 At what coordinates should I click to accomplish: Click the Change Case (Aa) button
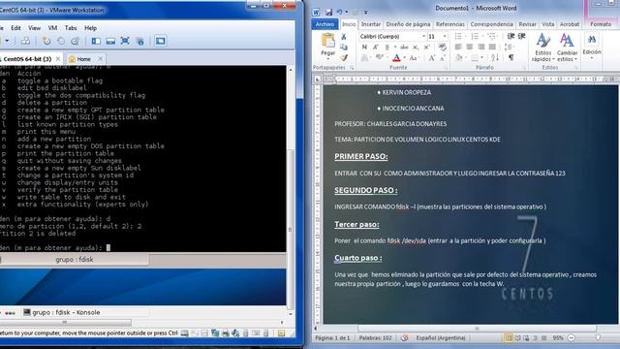coord(414,58)
